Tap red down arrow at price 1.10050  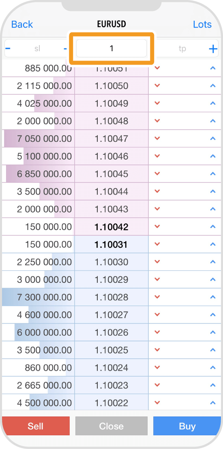click(157, 86)
